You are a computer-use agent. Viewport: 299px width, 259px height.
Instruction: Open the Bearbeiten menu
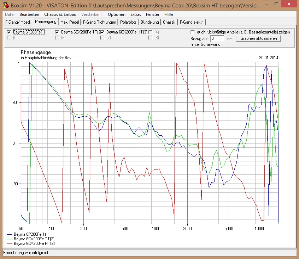(x=29, y=14)
